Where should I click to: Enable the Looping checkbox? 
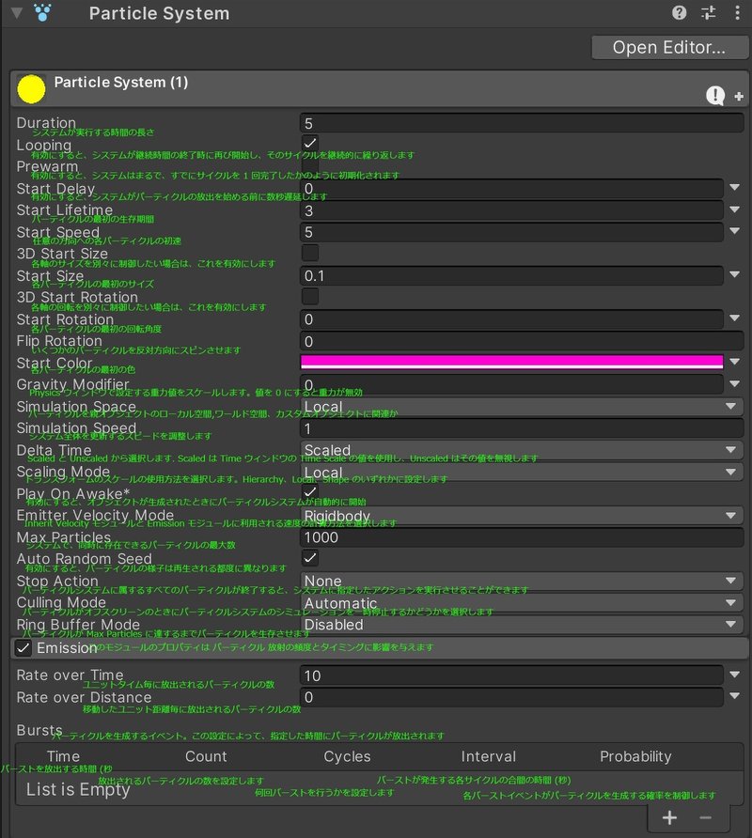[x=311, y=141]
